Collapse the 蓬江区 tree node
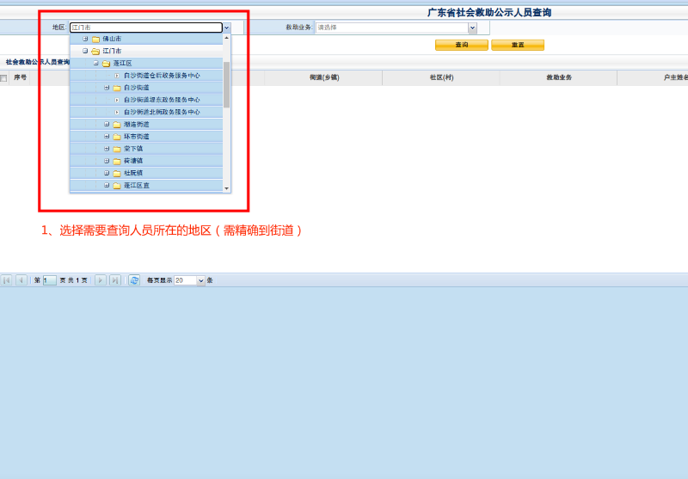The width and height of the screenshot is (688, 479). (95, 63)
